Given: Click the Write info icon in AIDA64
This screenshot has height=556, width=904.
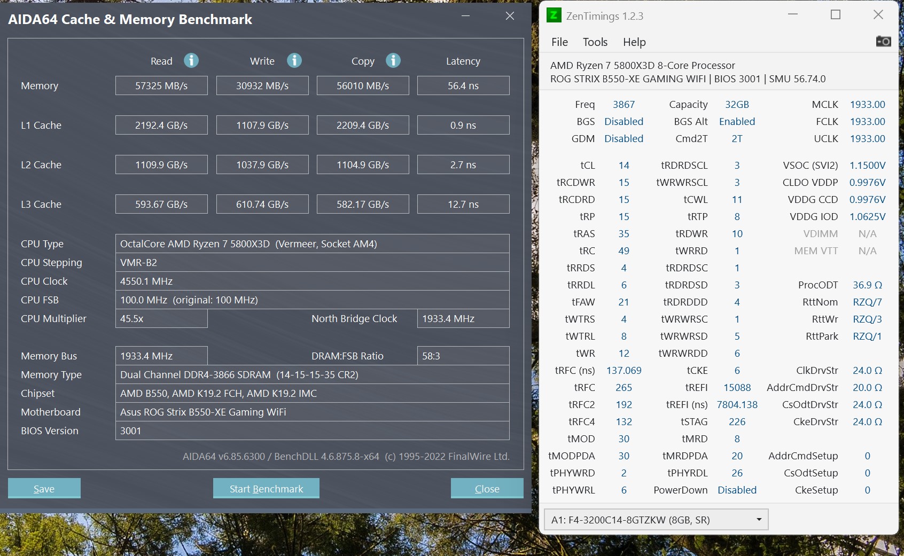Looking at the screenshot, I should [294, 60].
